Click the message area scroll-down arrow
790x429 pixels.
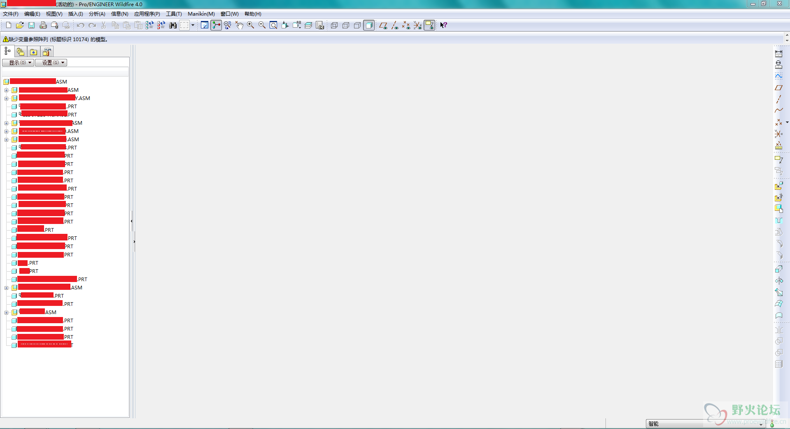pos(787,40)
